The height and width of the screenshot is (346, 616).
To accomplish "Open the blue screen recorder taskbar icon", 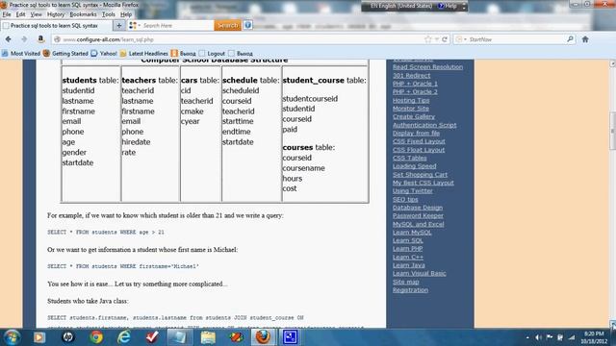I will [290, 337].
